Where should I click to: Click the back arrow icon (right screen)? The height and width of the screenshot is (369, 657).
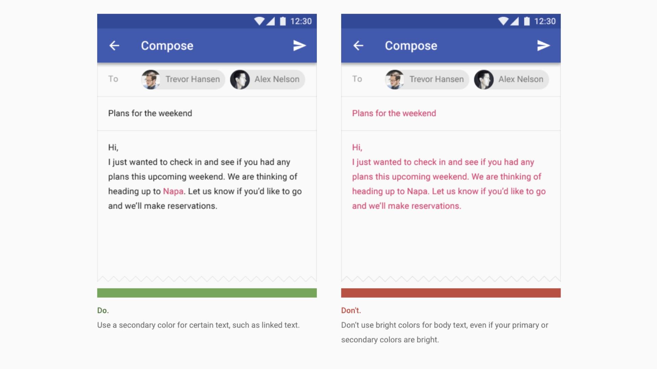click(358, 45)
